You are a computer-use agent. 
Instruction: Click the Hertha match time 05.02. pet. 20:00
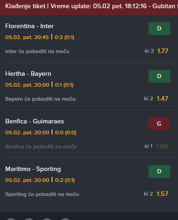pyautogui.click(x=27, y=85)
